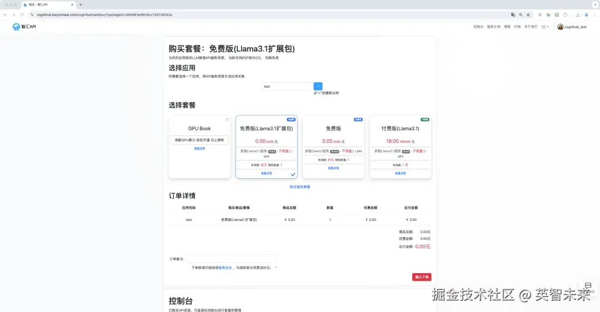
Task: Select the 付费版(Llama3.1) package card
Action: pos(400,147)
